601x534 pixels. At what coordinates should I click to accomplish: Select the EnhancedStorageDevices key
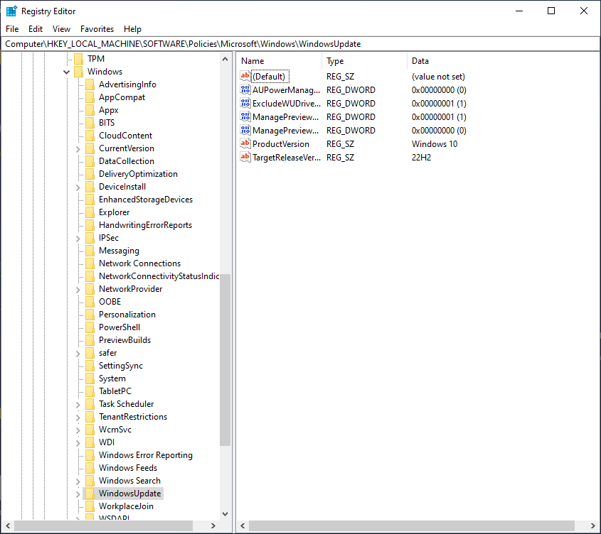coord(146,200)
